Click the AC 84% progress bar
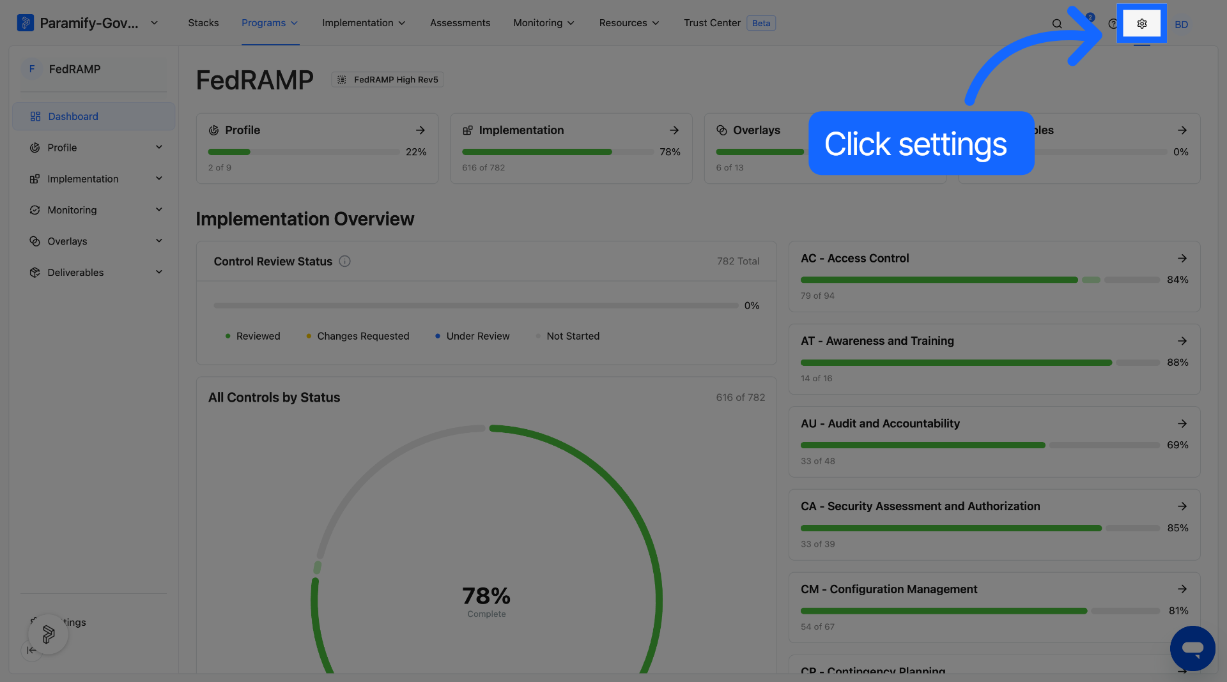The height and width of the screenshot is (682, 1227). pyautogui.click(x=980, y=280)
